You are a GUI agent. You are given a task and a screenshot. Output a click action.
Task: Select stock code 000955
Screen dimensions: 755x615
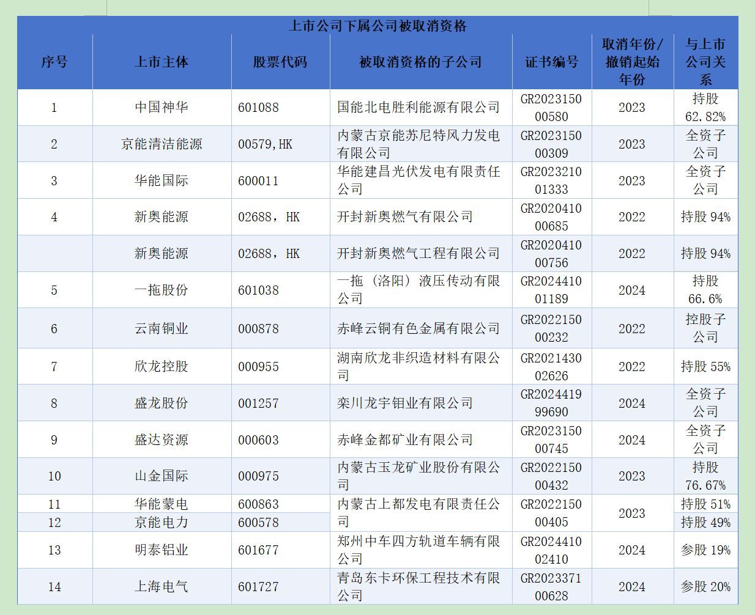(280, 366)
